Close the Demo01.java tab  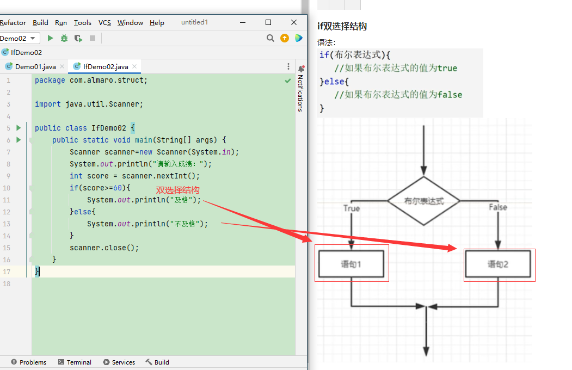point(62,66)
